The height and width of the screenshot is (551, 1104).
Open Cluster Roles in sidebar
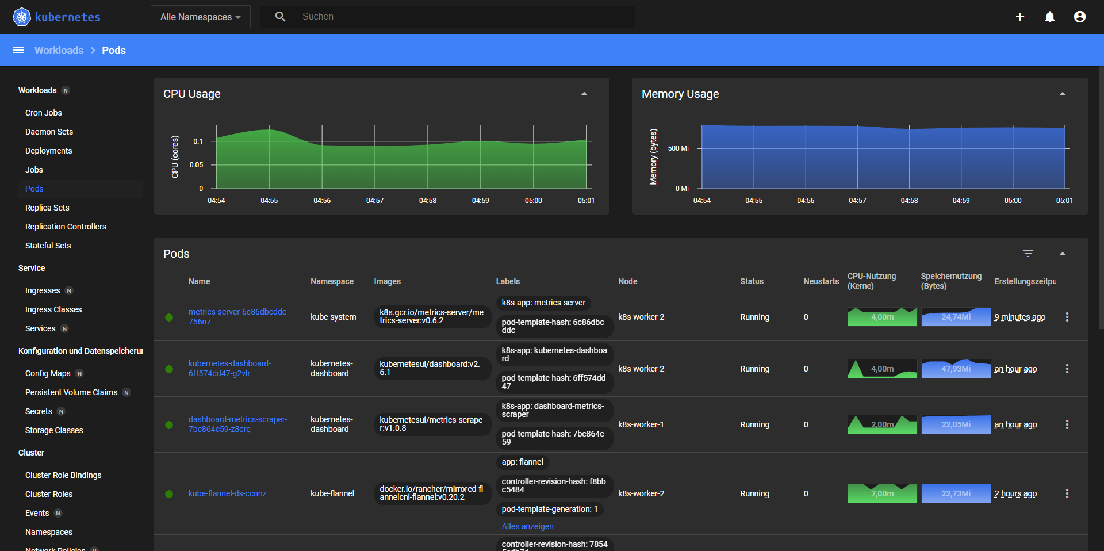49,494
